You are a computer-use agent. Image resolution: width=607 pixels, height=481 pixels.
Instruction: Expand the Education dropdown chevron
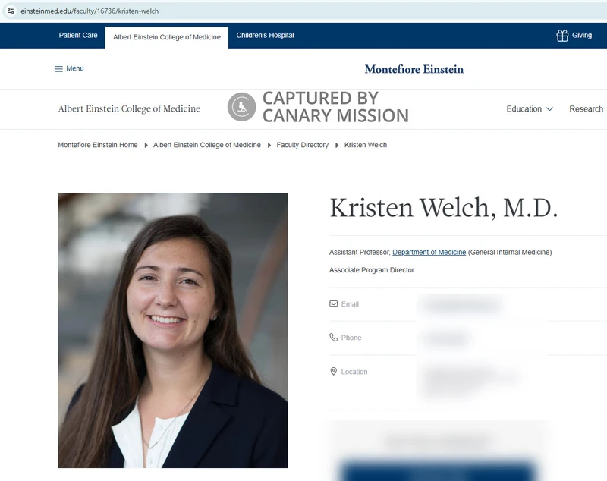coord(549,109)
